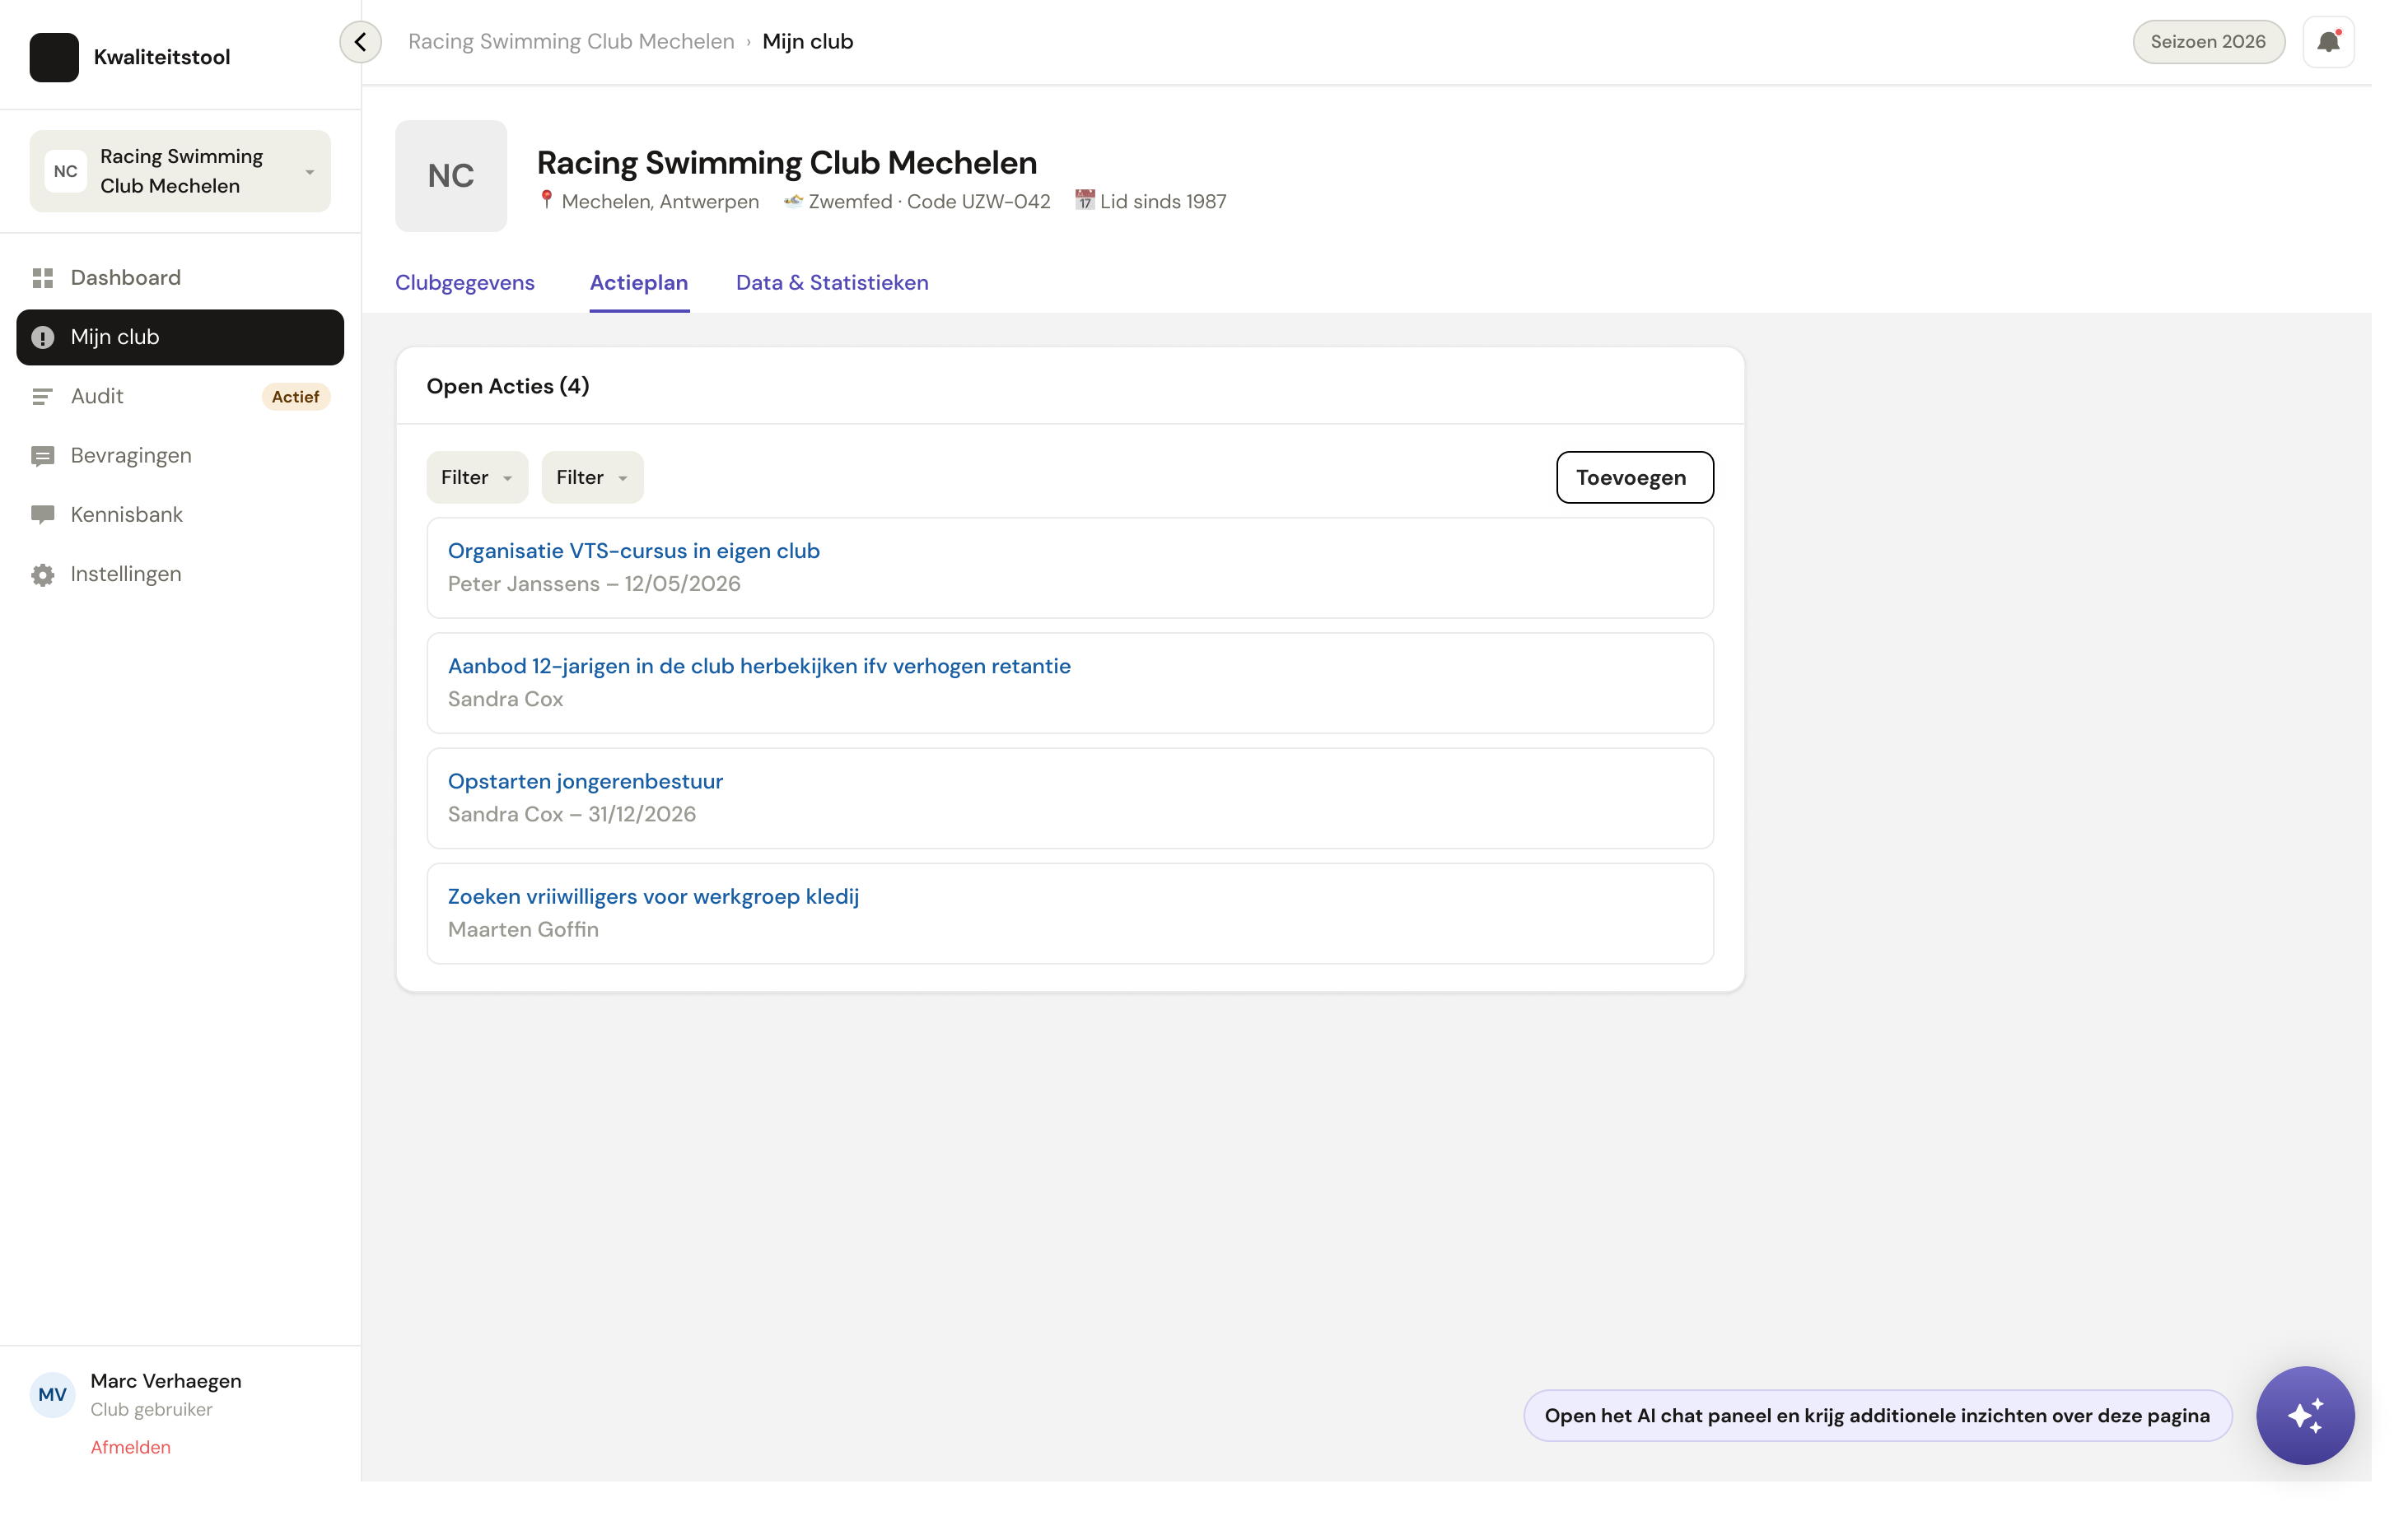The width and height of the screenshot is (2408, 1521).
Task: Click the Open Acties (4) heading
Action: pos(508,387)
